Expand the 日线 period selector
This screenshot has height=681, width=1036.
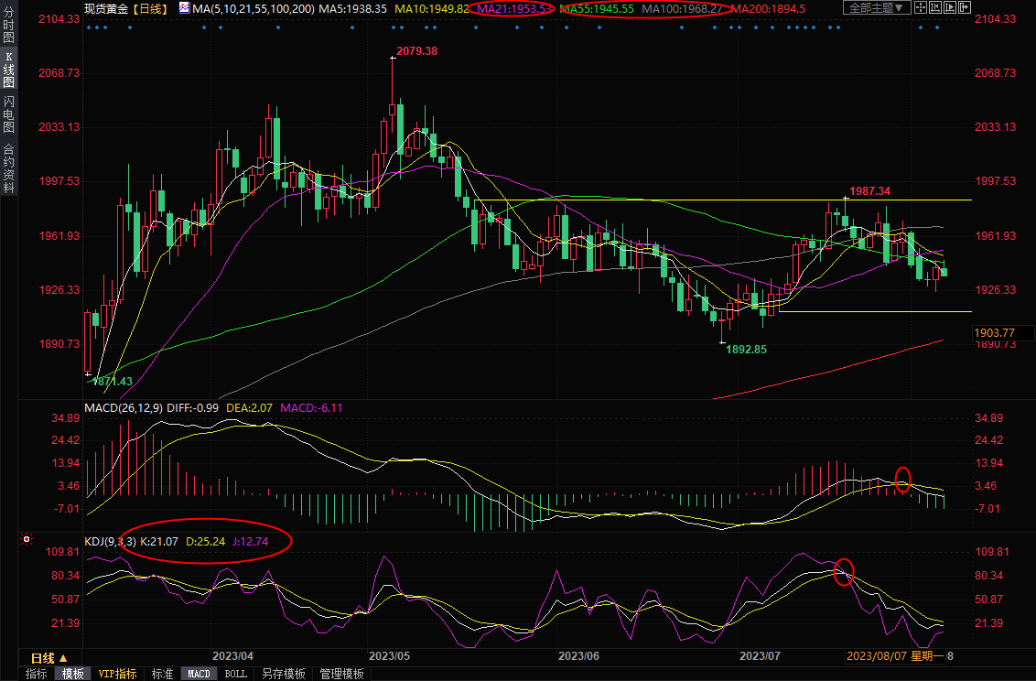tap(49, 658)
